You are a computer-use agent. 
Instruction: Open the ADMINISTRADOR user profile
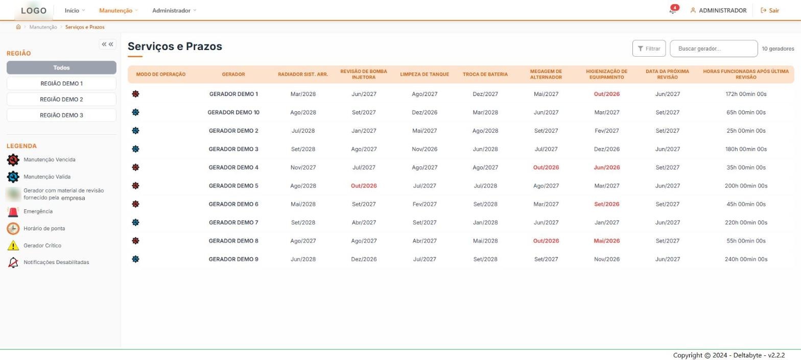click(x=718, y=10)
